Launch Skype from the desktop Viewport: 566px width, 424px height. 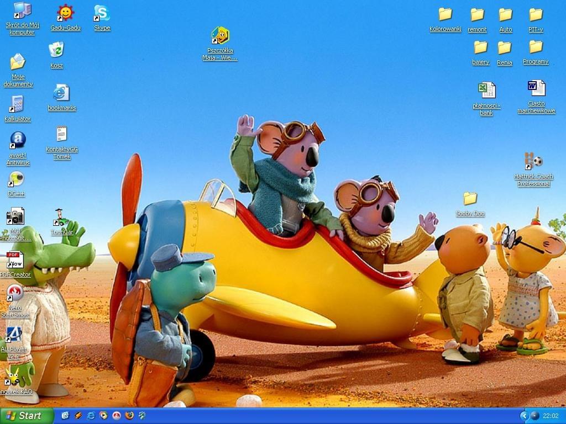[x=102, y=13]
